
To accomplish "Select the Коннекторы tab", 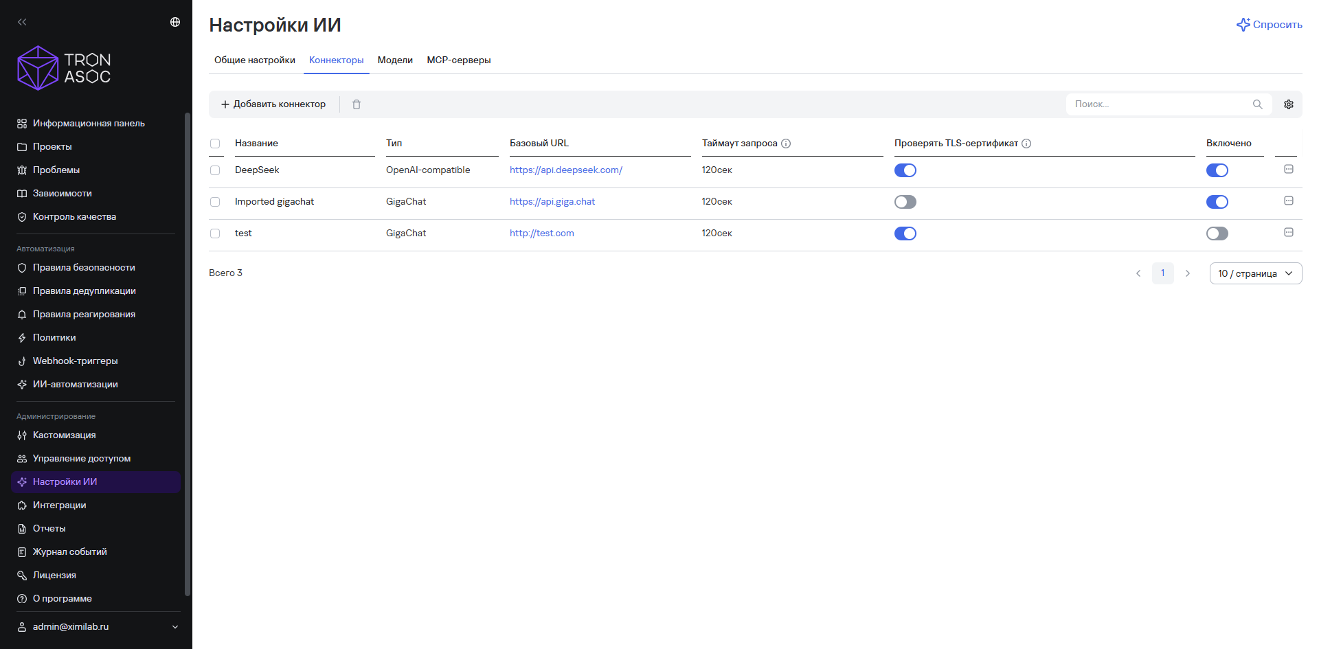I will [337, 60].
